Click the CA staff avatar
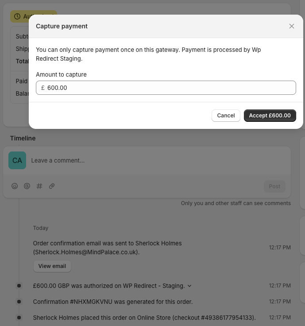 [17, 160]
